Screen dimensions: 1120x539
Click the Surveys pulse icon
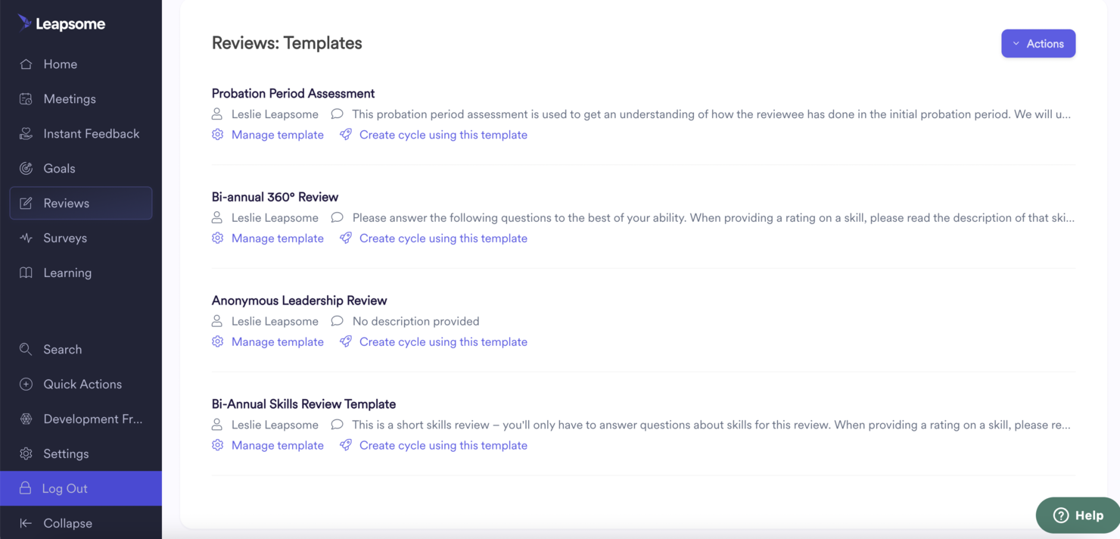(x=26, y=238)
